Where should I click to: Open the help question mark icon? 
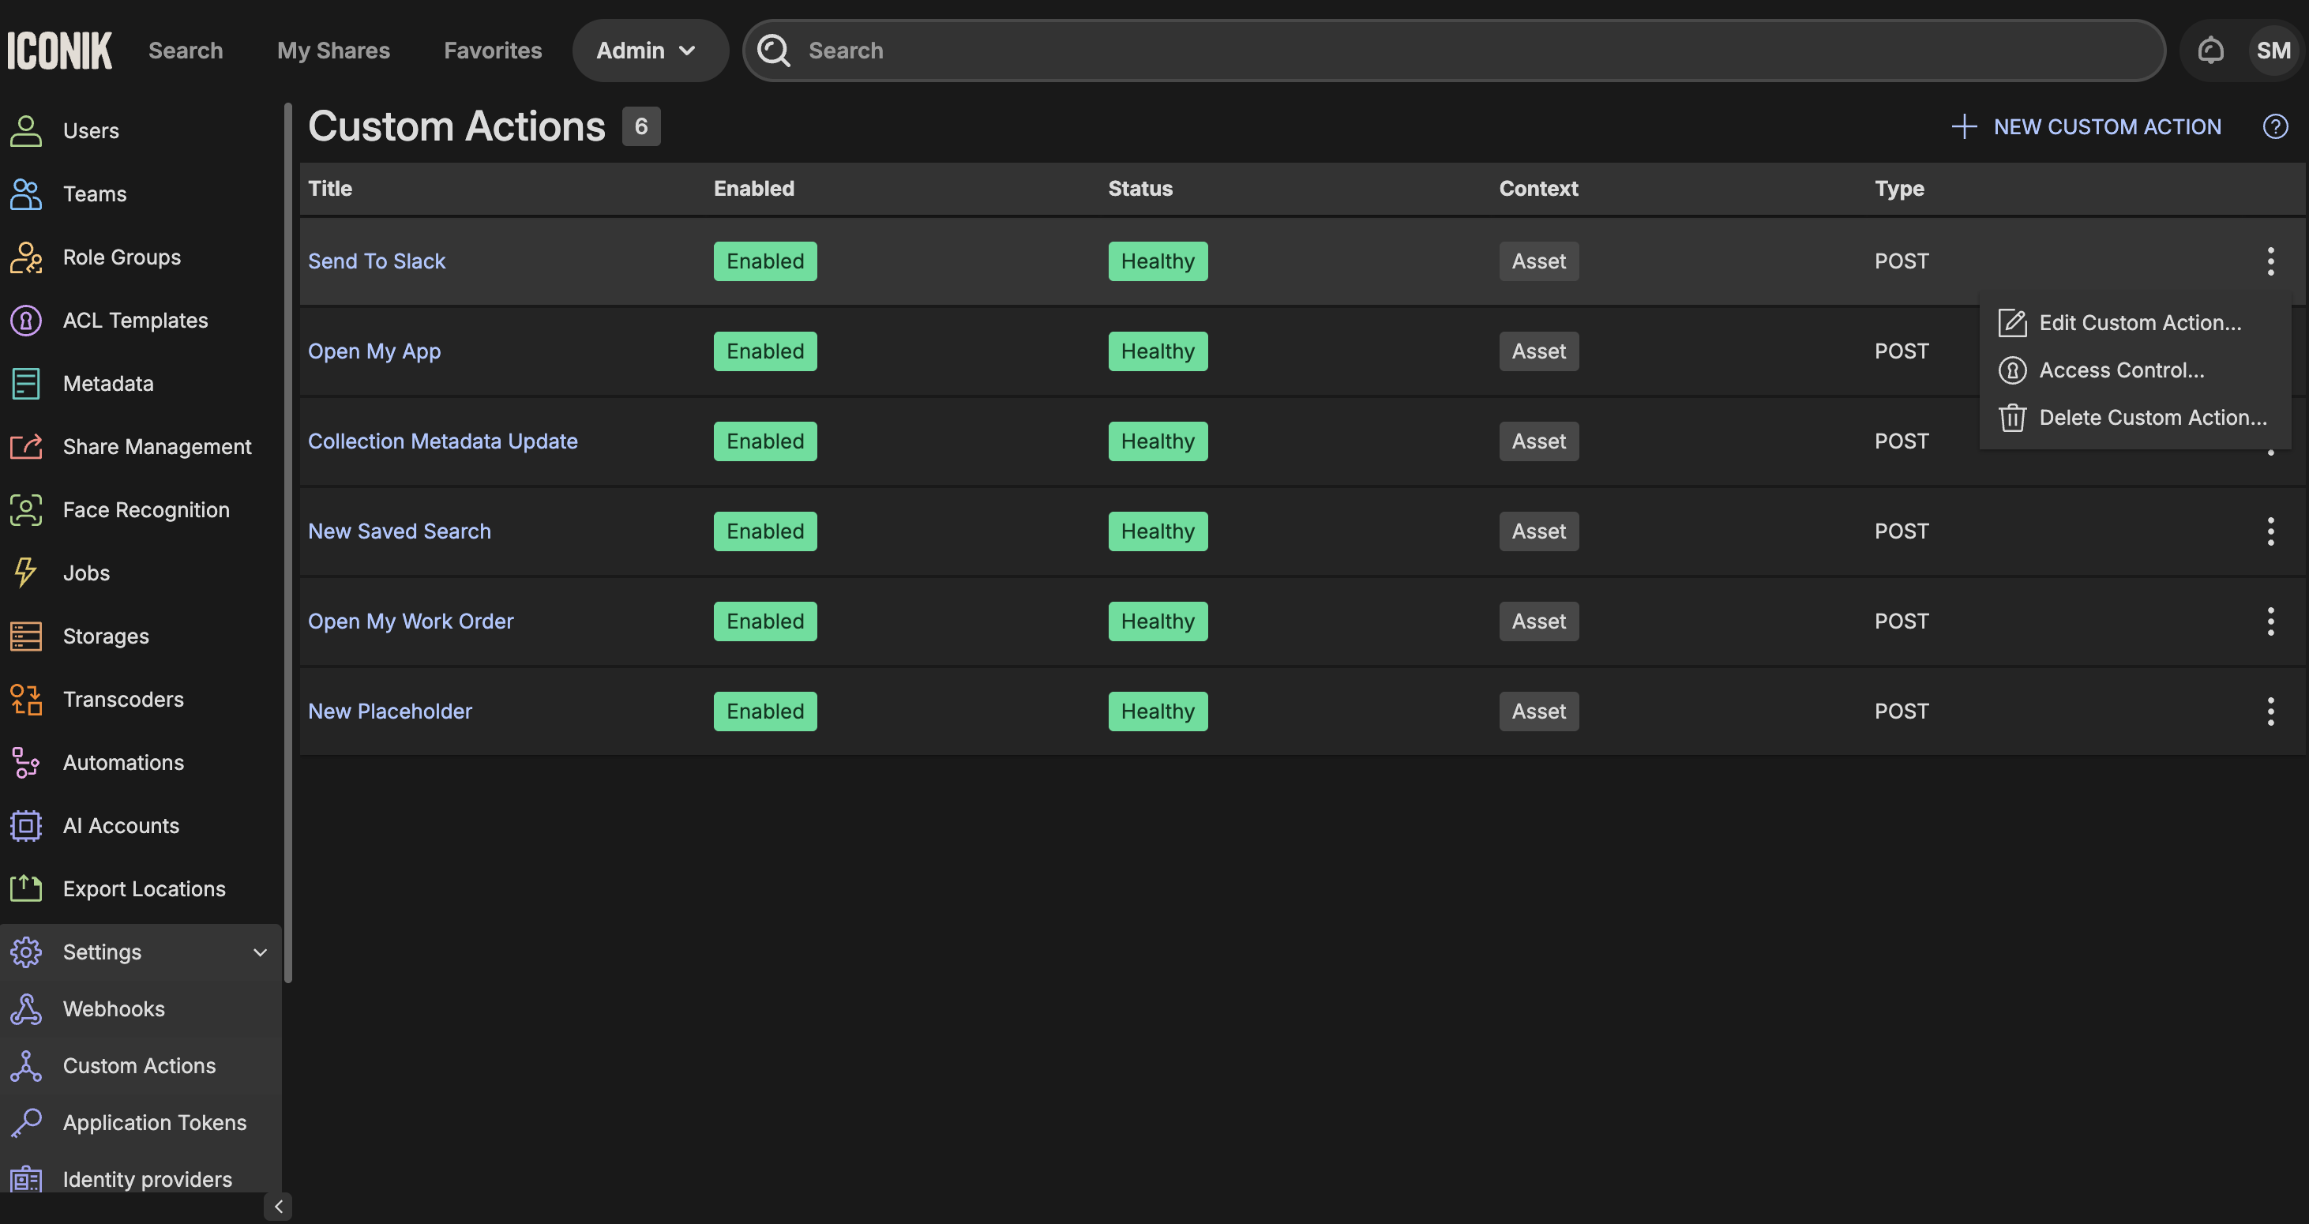[2275, 126]
